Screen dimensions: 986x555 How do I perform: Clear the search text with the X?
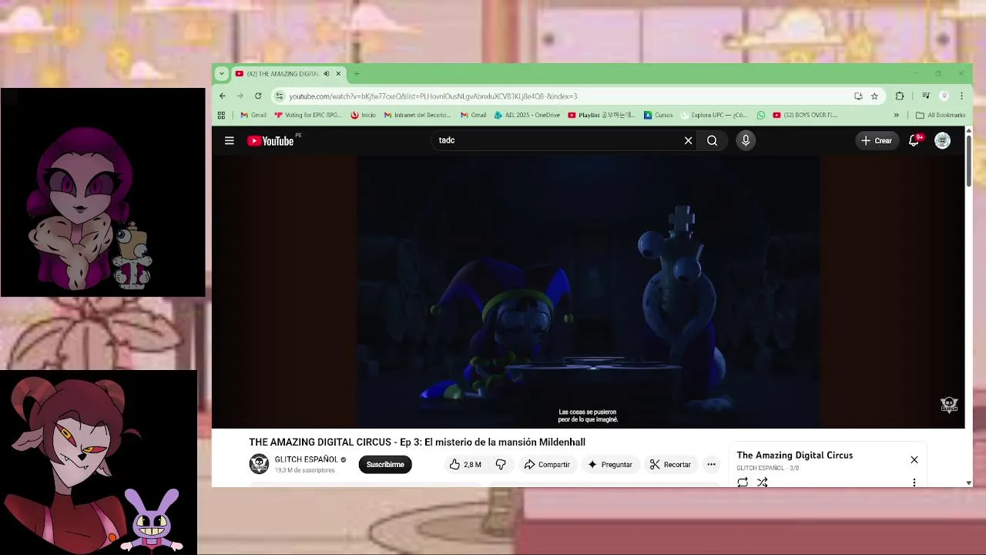[x=688, y=140]
